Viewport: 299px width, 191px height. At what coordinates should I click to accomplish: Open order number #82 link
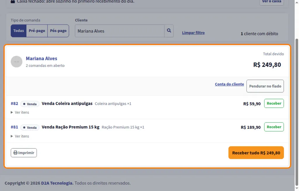point(14,104)
